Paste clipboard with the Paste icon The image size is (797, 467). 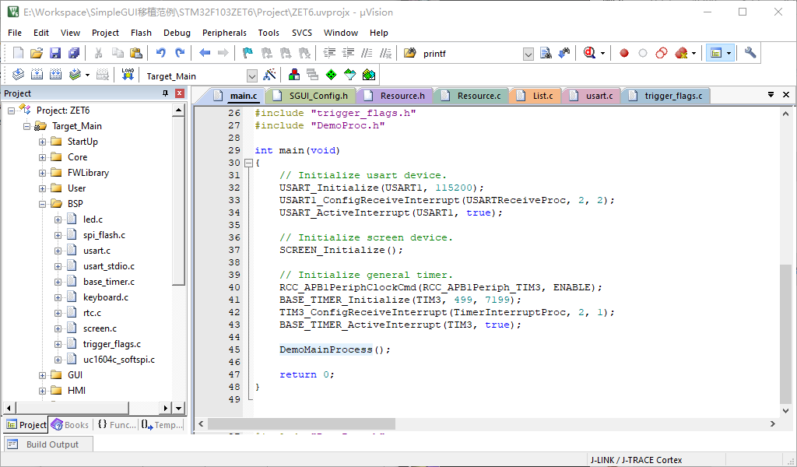pyautogui.click(x=135, y=53)
